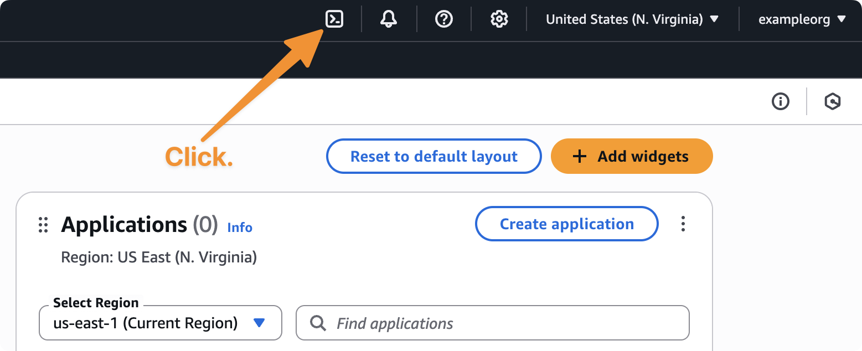
Task: Open the notifications bell
Action: (388, 19)
